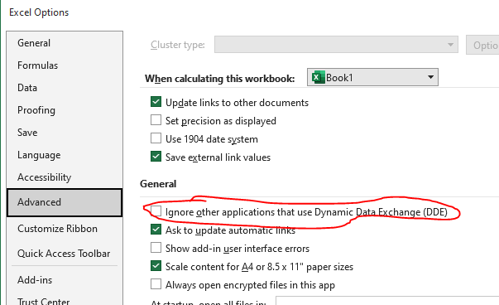The width and height of the screenshot is (499, 305).
Task: Enable Show add-in user interface errors
Action: [x=156, y=248]
